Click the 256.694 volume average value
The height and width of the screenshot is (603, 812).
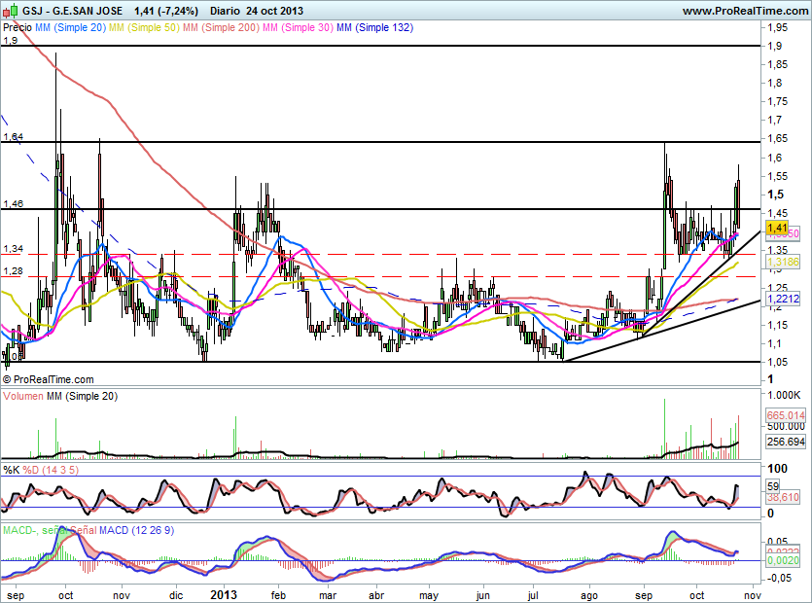(786, 442)
